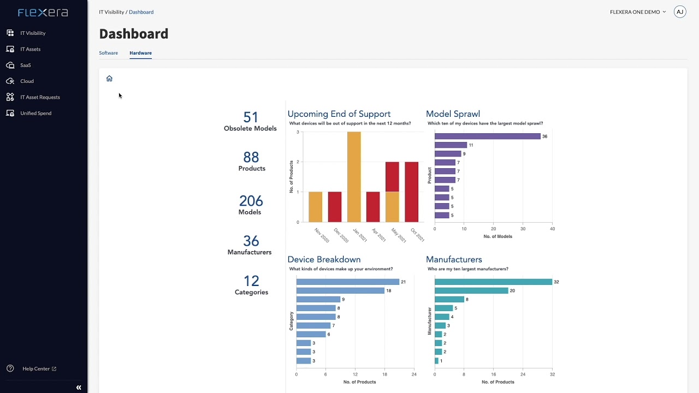
Task: Click the Manufacturers bar valued 4
Action: [442, 317]
